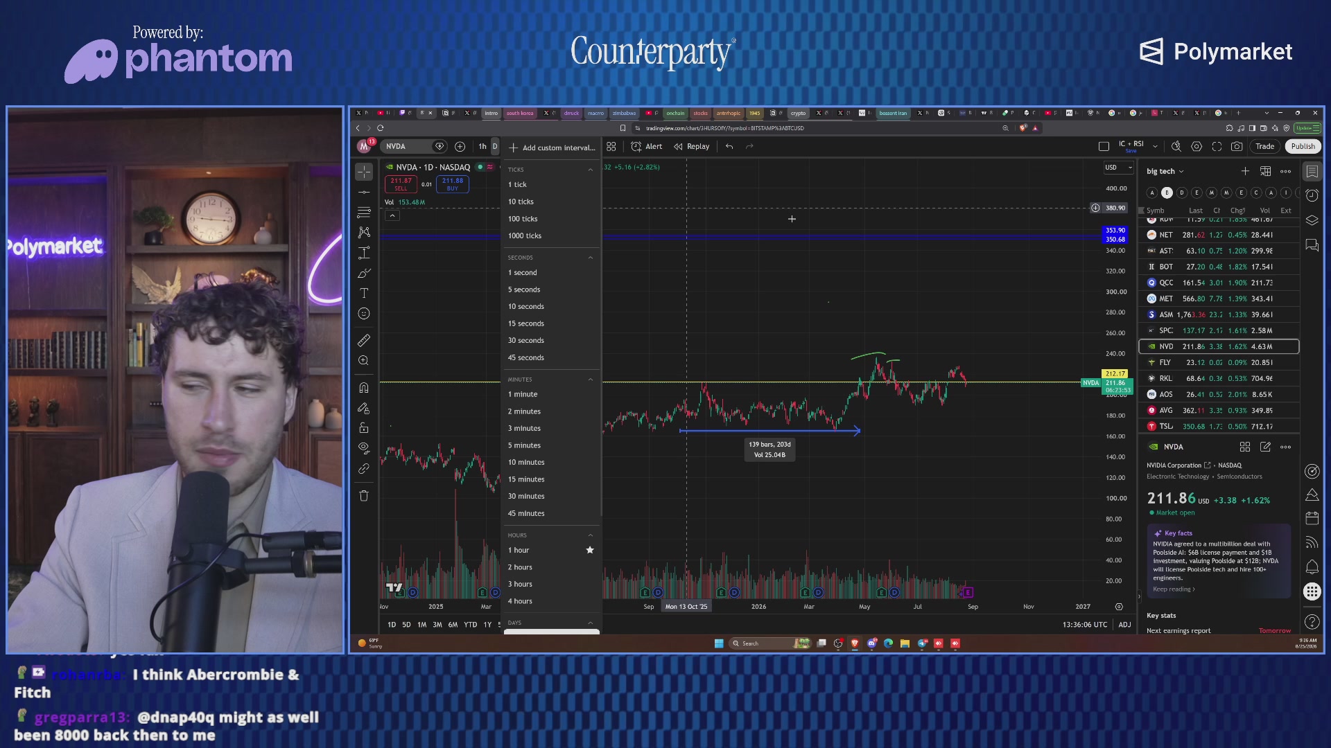Choose 15 minutes interval
Viewport: 1331px width, 748px height.
pos(552,479)
